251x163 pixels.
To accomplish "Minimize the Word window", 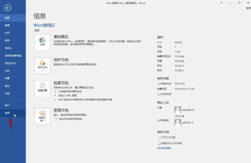I will (x=230, y=3).
